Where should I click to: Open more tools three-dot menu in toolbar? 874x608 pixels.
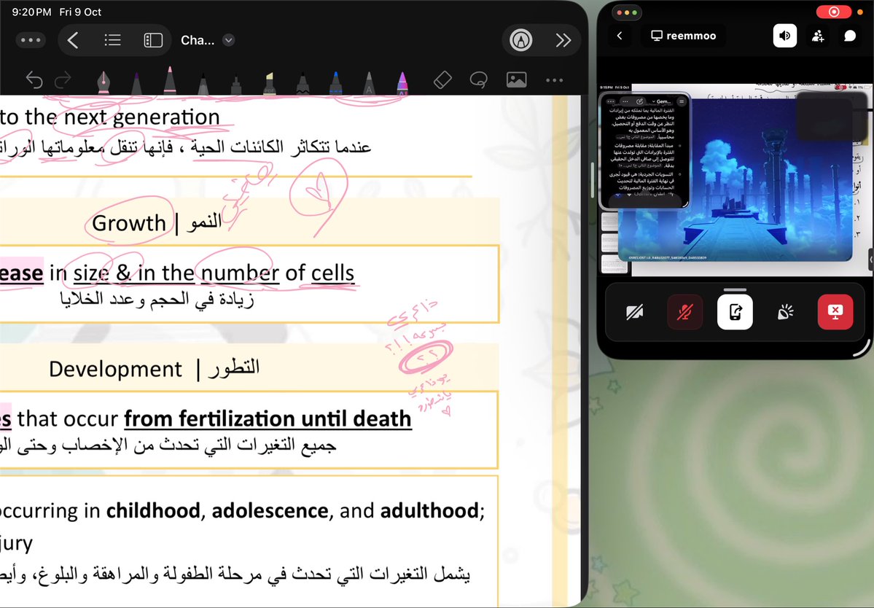555,80
